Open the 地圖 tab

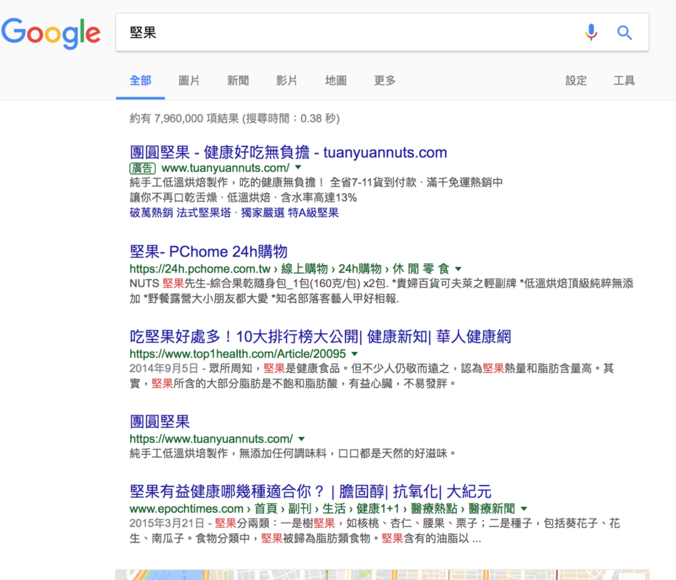(x=336, y=81)
